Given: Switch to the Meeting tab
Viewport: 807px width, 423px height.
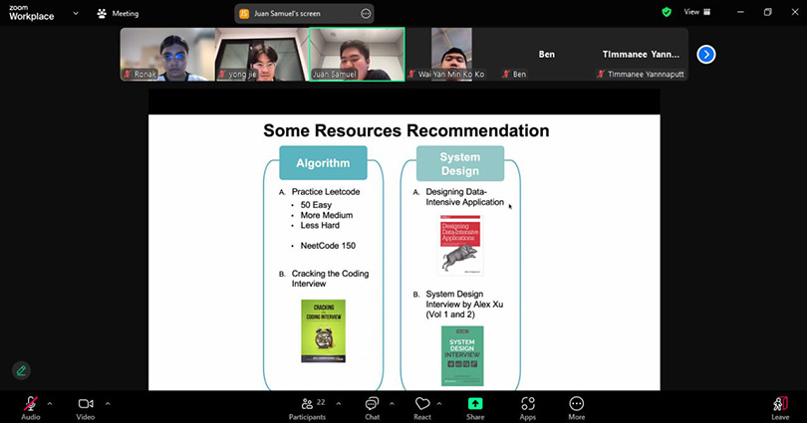Looking at the screenshot, I should pyautogui.click(x=118, y=14).
